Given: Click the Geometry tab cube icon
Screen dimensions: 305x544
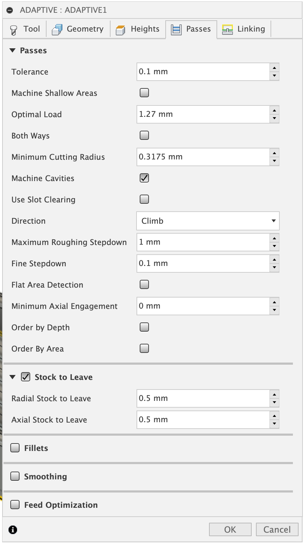Looking at the screenshot, I should click(x=57, y=29).
